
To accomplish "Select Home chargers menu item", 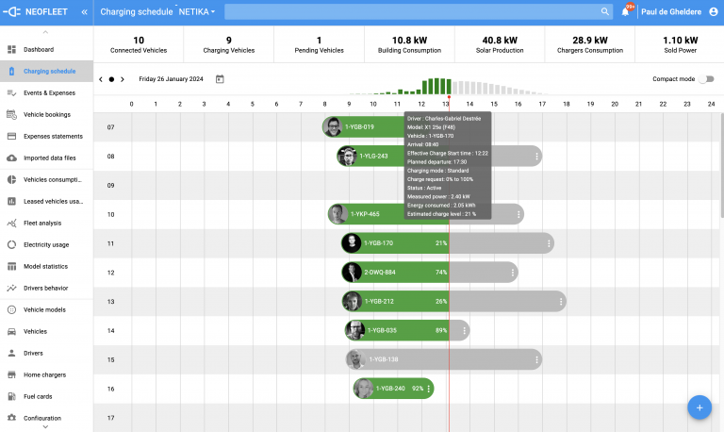I will (x=44, y=374).
